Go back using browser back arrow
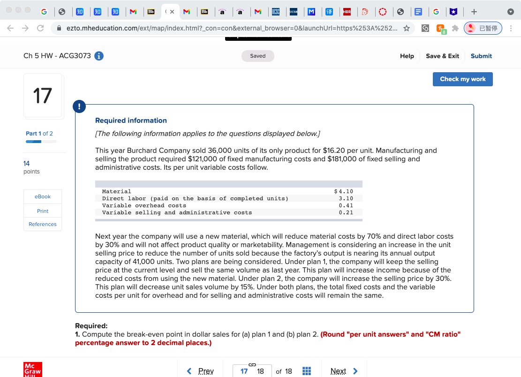Screen dimensions: 521x377 coord(10,28)
